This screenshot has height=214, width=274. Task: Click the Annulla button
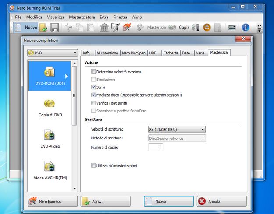pos(222,201)
